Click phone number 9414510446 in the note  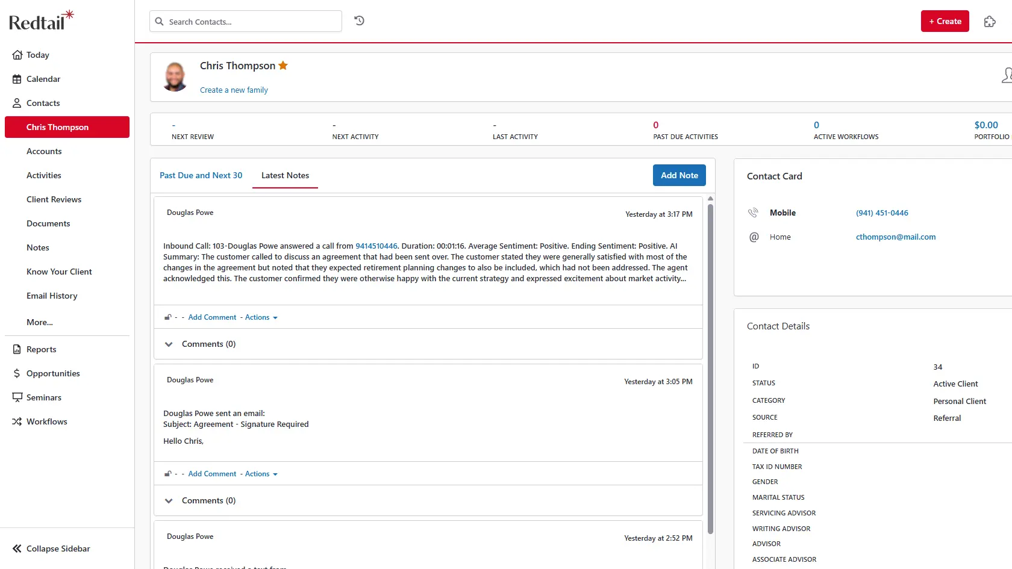pyautogui.click(x=376, y=246)
